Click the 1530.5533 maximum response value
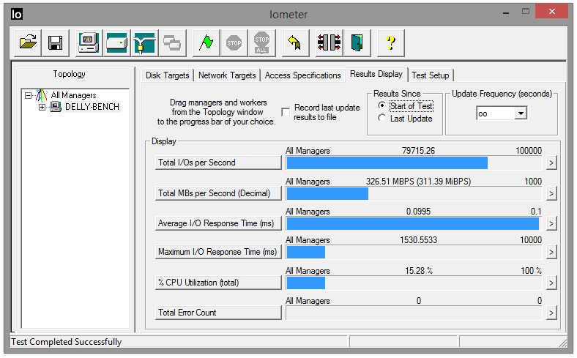Screen dimensions: 577x358 pos(418,240)
